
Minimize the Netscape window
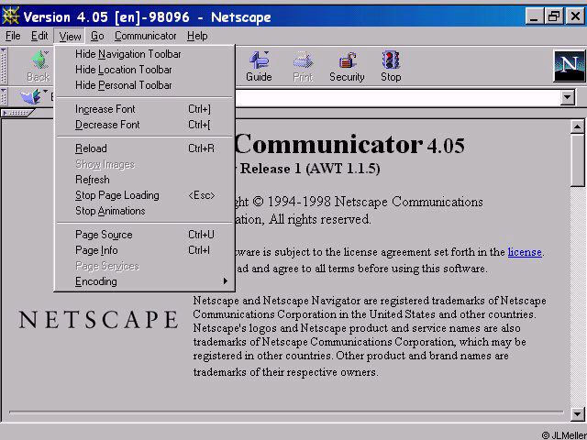535,16
